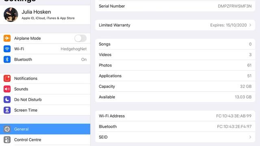Open the SEID row
260x146 pixels.
click(175, 137)
